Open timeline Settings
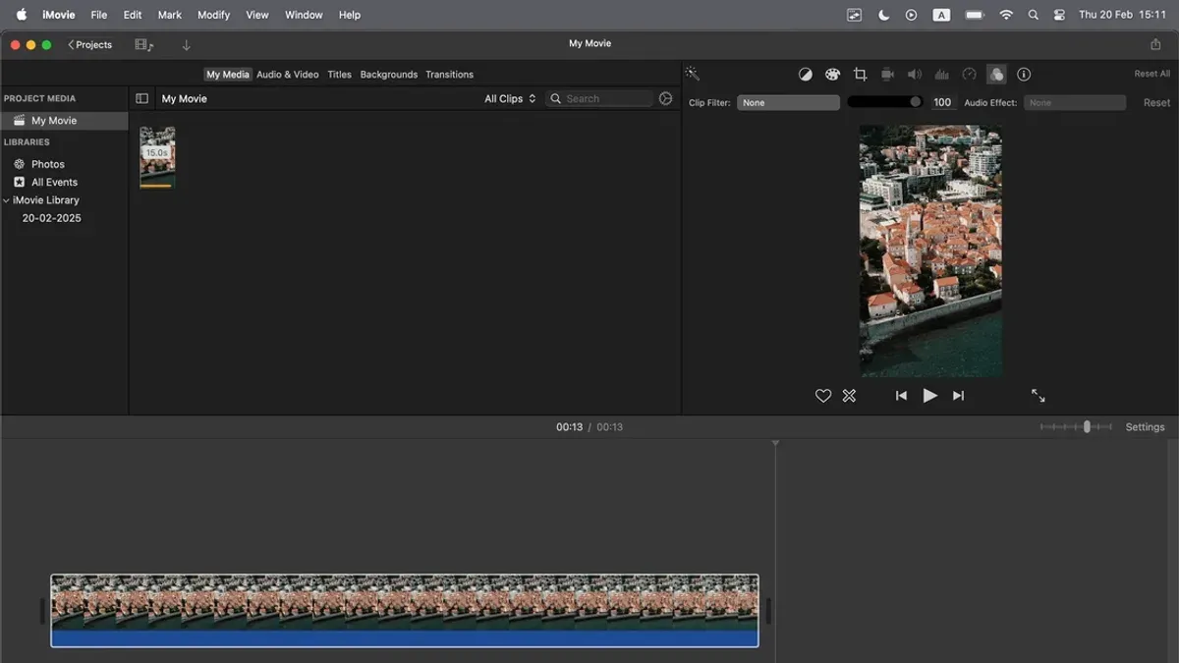The width and height of the screenshot is (1179, 663). [1145, 427]
